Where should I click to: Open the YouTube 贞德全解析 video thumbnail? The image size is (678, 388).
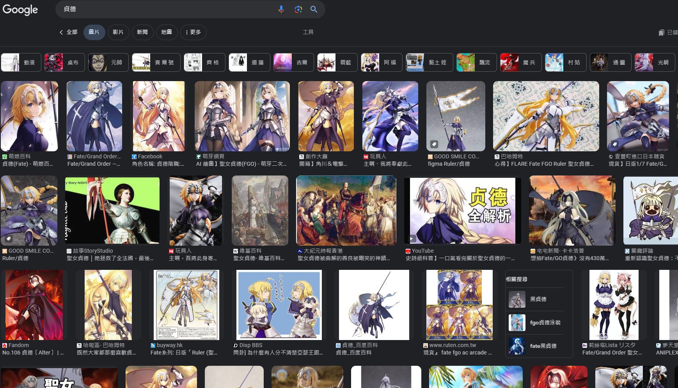(x=463, y=211)
